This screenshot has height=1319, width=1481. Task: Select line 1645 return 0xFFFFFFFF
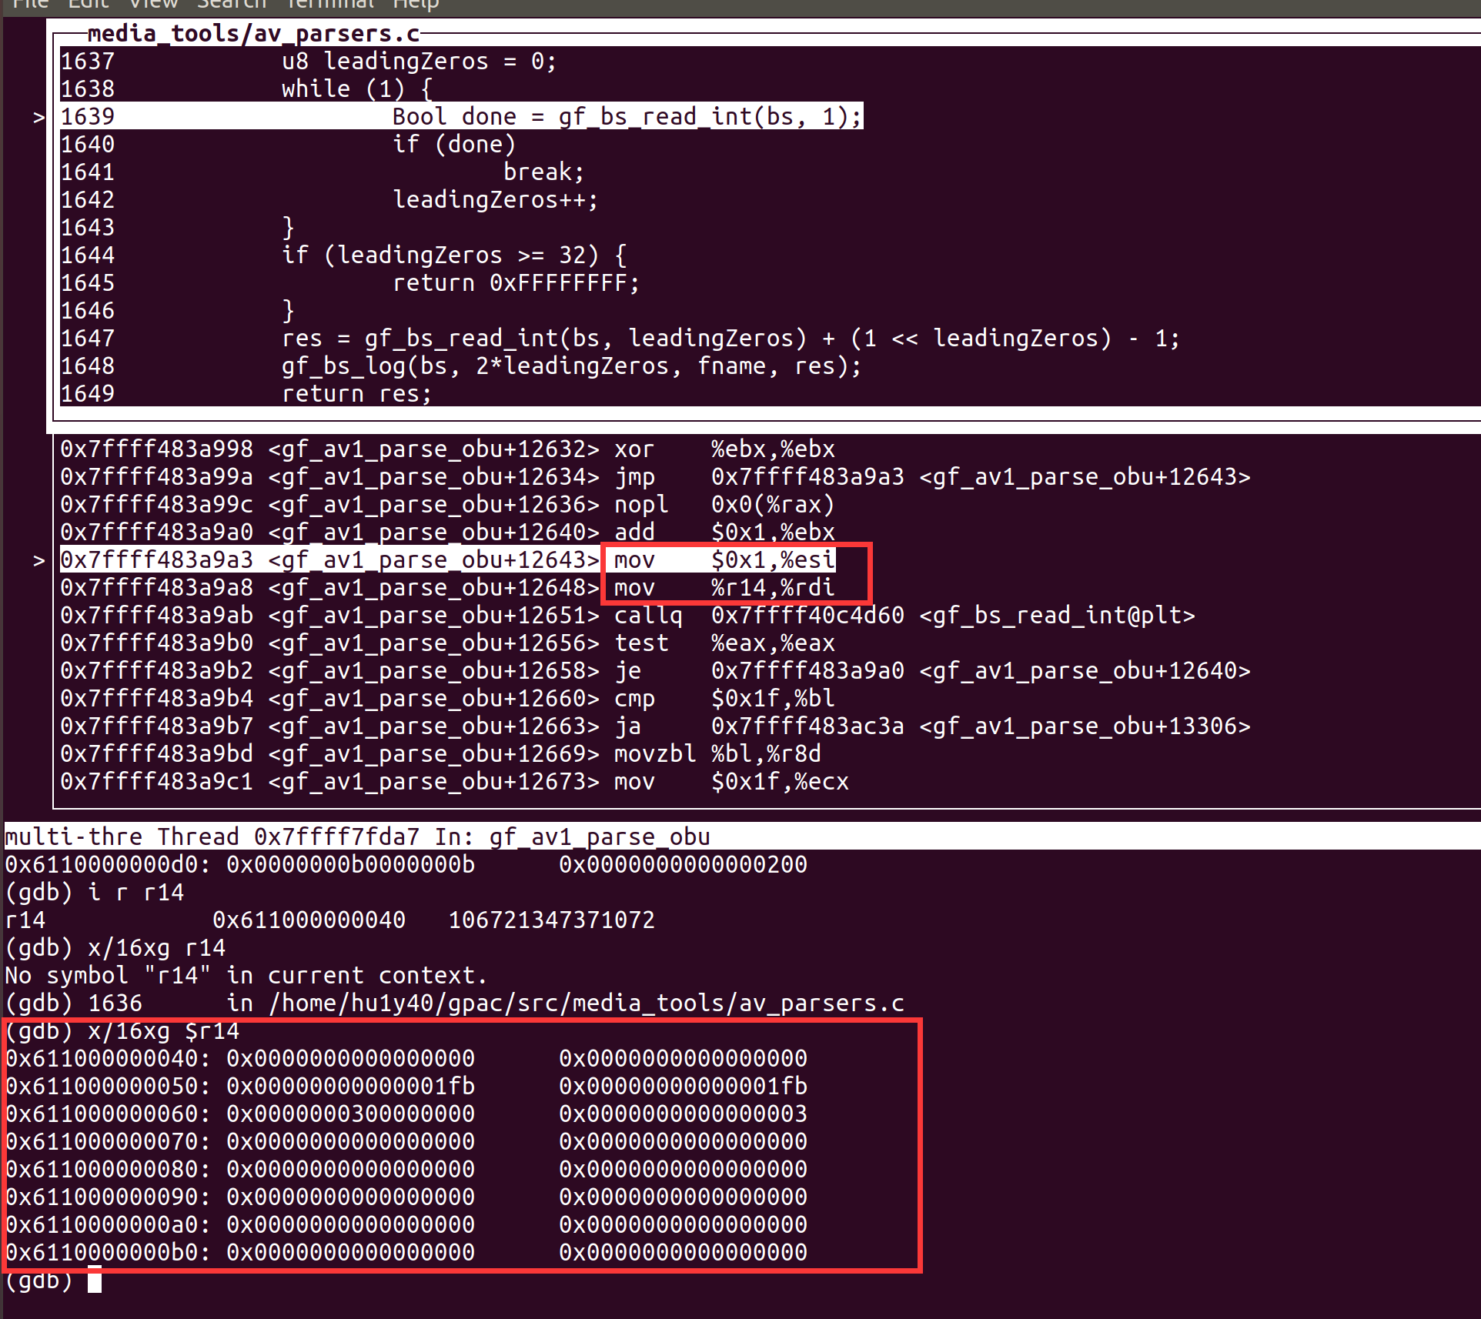tap(349, 282)
